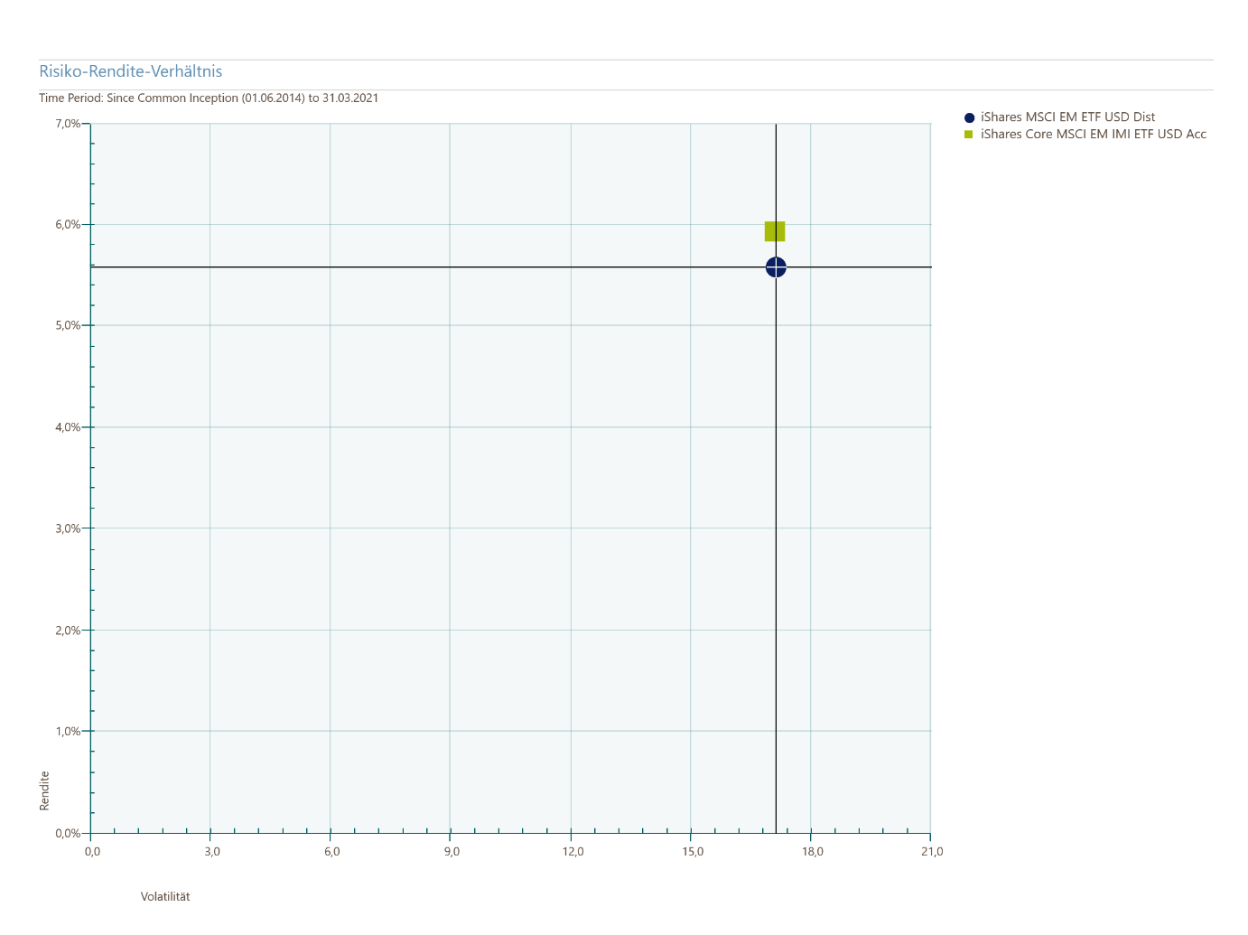Click the Time Period subtitle text
Viewport: 1248px width, 935px height.
point(209,98)
